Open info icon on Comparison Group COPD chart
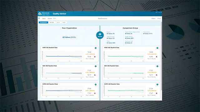Screen dimensions: 200x112 (x=157, y=85)
